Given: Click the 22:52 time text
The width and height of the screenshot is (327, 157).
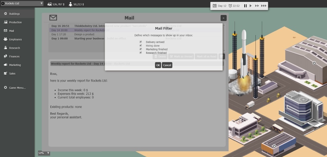Looking at the screenshot, I should click(236, 6).
